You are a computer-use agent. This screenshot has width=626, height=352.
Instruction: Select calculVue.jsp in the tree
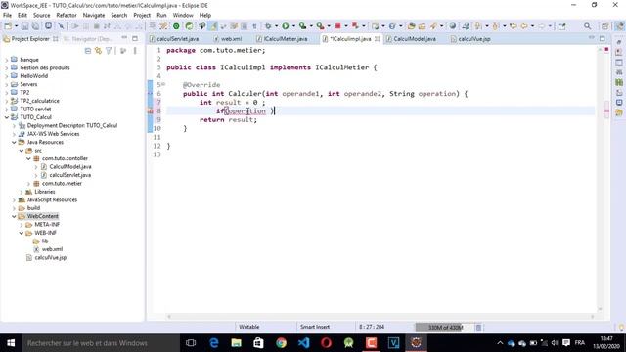(51, 258)
